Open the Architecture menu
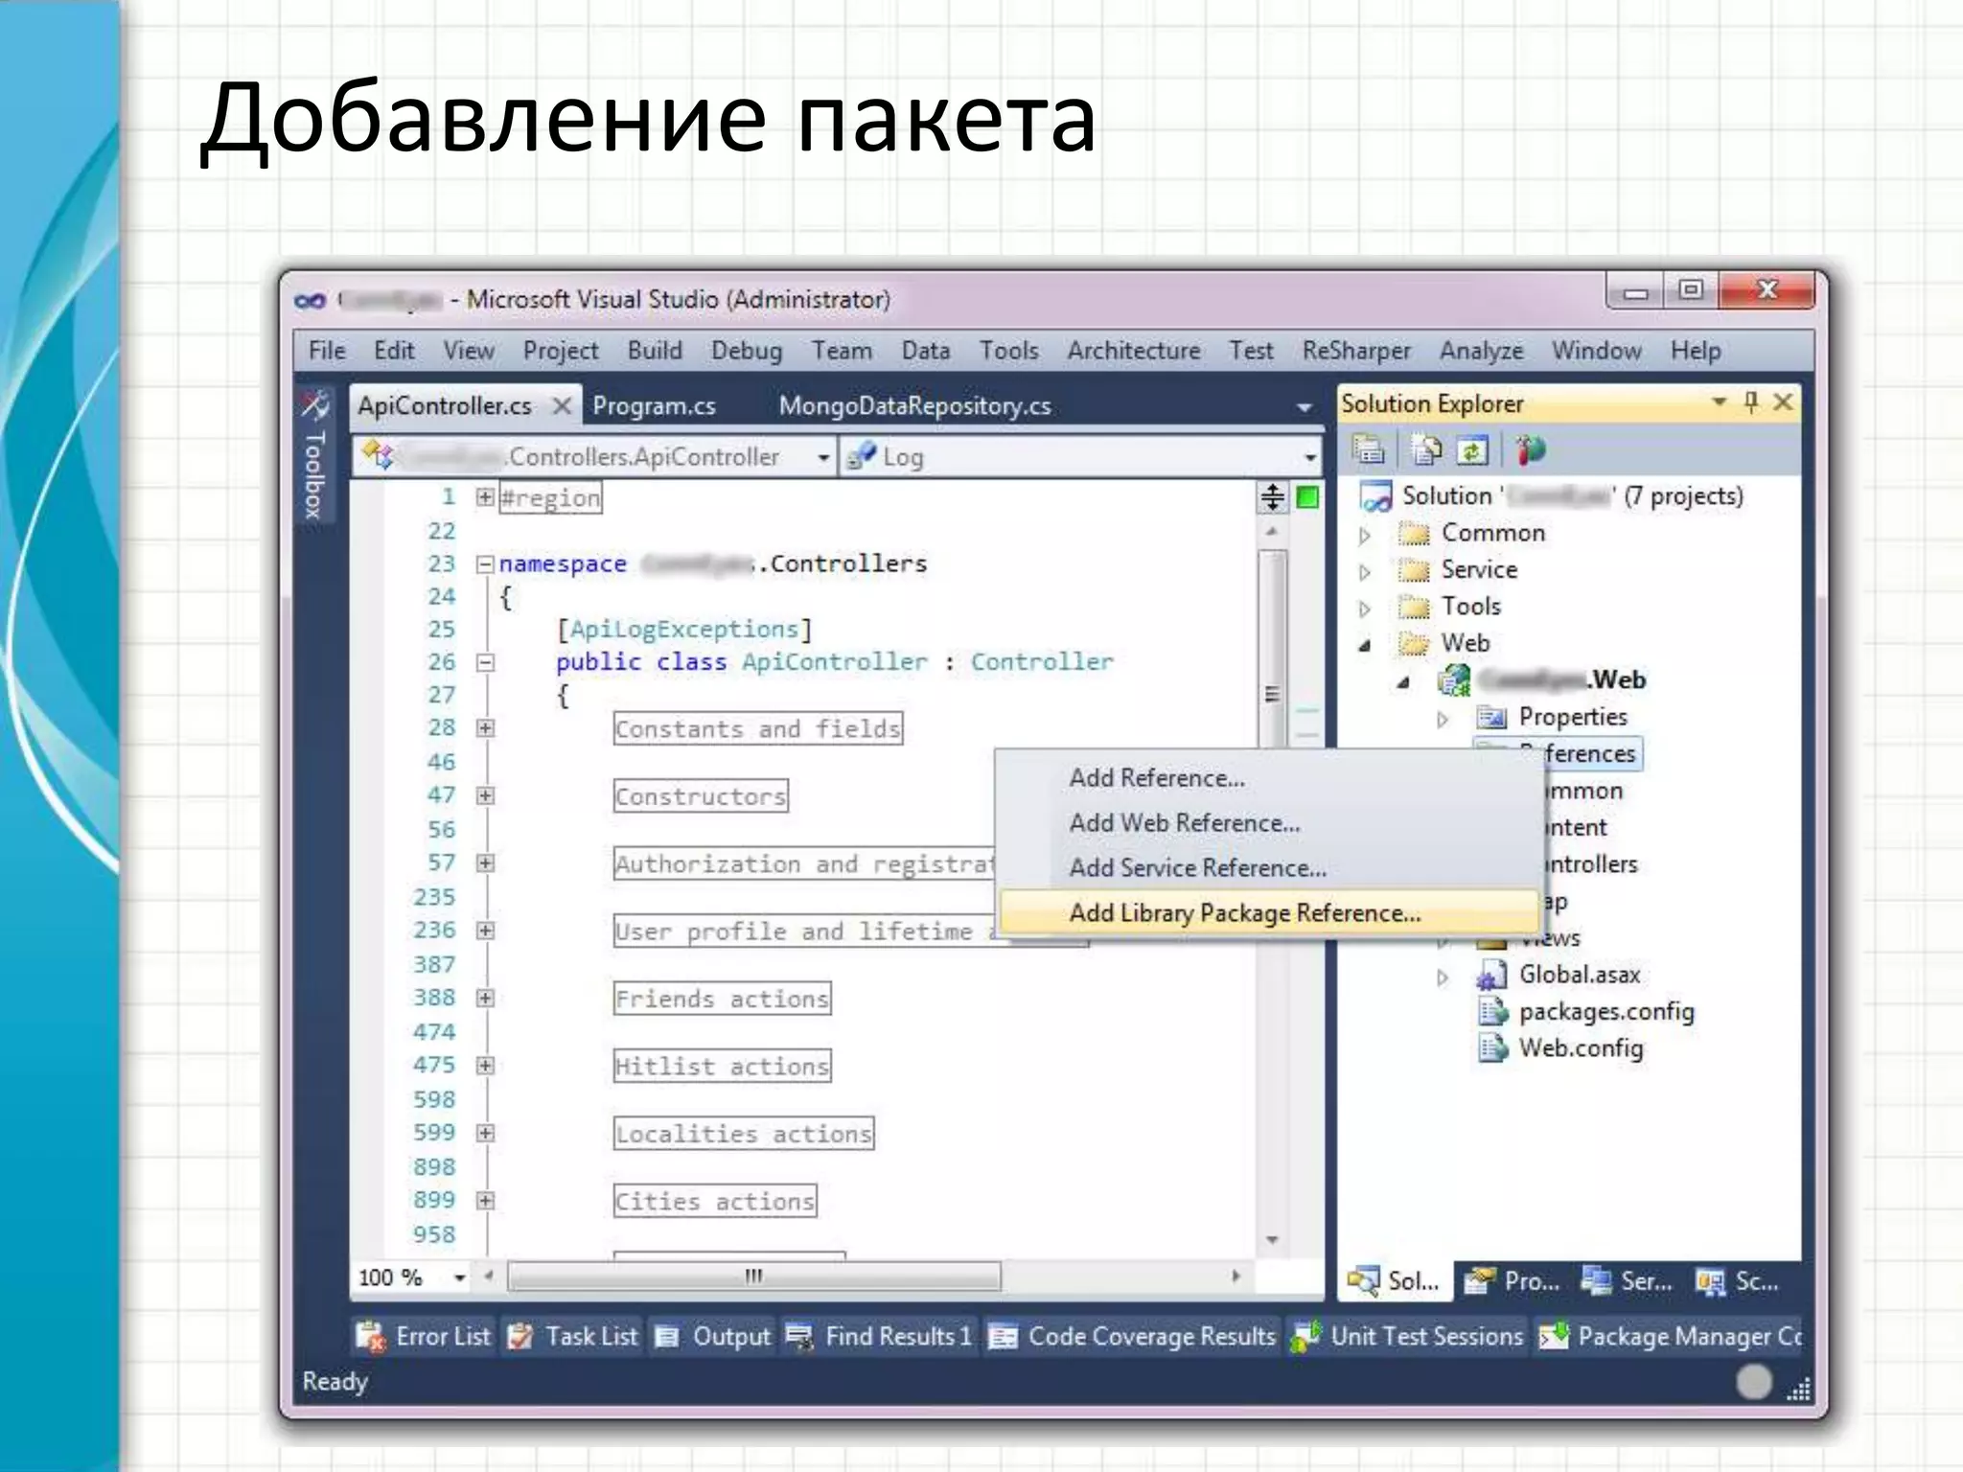Image resolution: width=1963 pixels, height=1472 pixels. [x=1134, y=351]
